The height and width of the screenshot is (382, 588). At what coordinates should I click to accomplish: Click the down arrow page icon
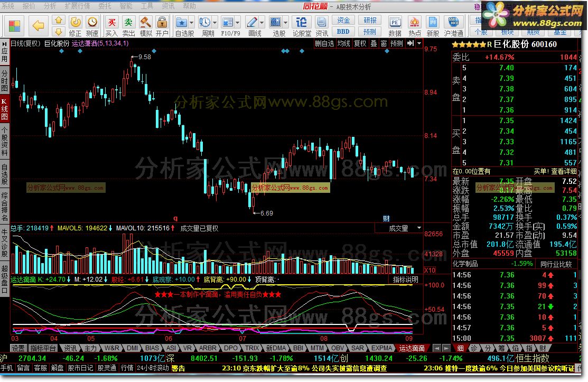click(59, 31)
